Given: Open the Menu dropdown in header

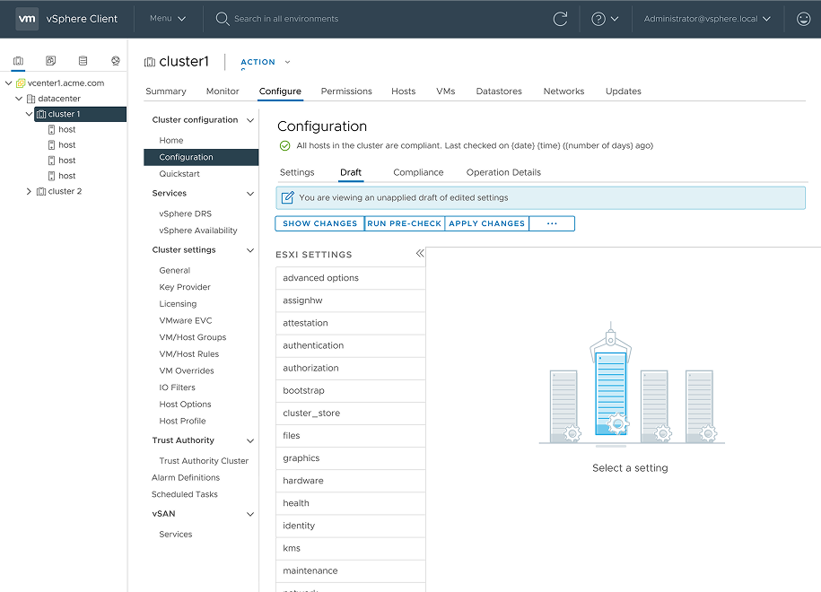Looking at the screenshot, I should 168,19.
